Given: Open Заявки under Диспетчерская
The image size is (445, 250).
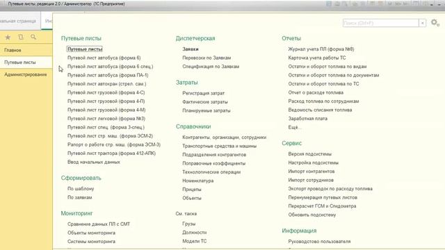Looking at the screenshot, I should click(191, 49).
